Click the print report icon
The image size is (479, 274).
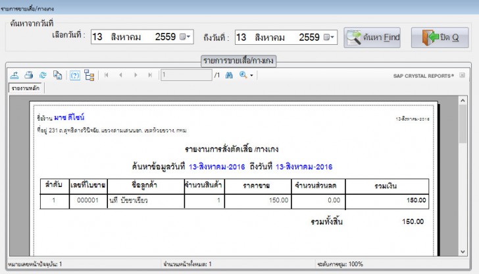29,75
